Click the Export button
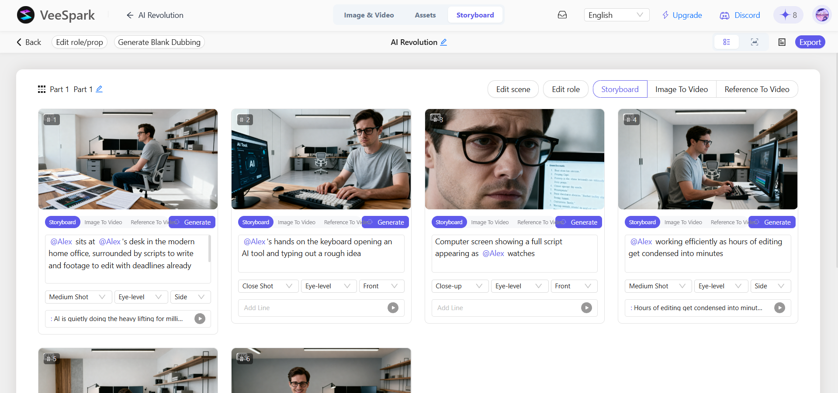Screen dimensions: 838x393 point(810,42)
